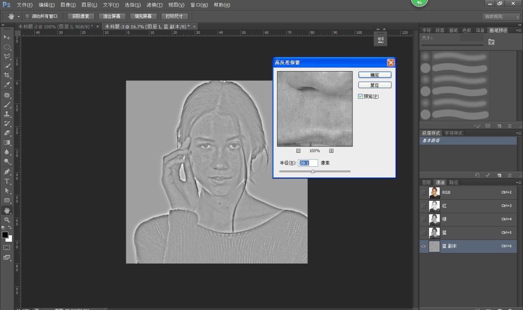523x310 pixels.
Task: Open the 滤镜 menu
Action: [x=154, y=5]
